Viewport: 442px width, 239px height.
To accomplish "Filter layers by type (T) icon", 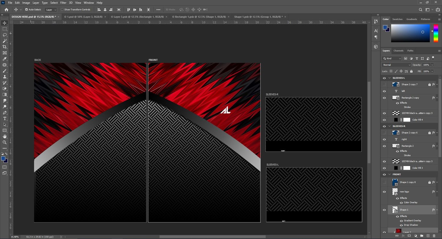I will (x=417, y=59).
